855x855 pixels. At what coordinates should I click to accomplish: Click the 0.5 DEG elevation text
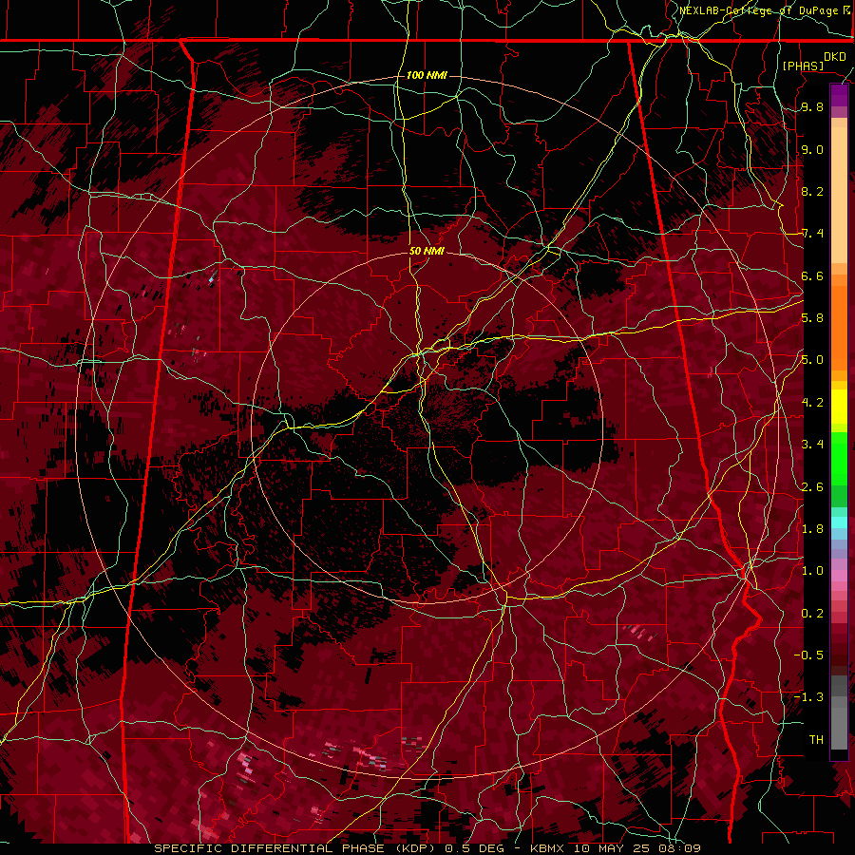point(476,848)
